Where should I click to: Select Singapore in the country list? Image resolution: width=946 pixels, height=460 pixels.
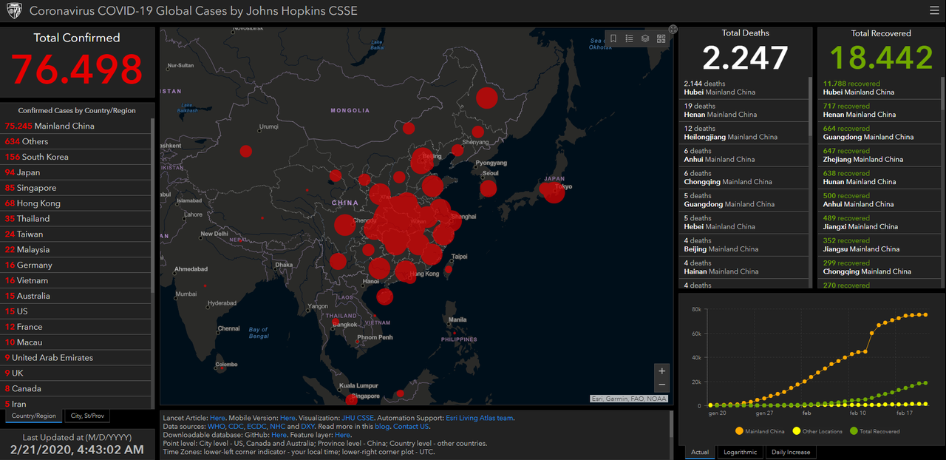coord(76,188)
